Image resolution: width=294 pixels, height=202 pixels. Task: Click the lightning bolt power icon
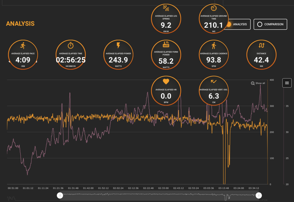[118, 45]
